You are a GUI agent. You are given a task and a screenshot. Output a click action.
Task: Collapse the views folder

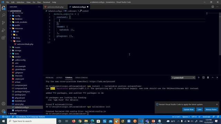(x=18, y=41)
